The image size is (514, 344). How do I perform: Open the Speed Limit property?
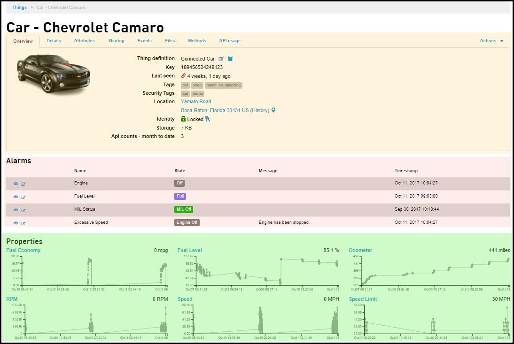click(x=363, y=299)
